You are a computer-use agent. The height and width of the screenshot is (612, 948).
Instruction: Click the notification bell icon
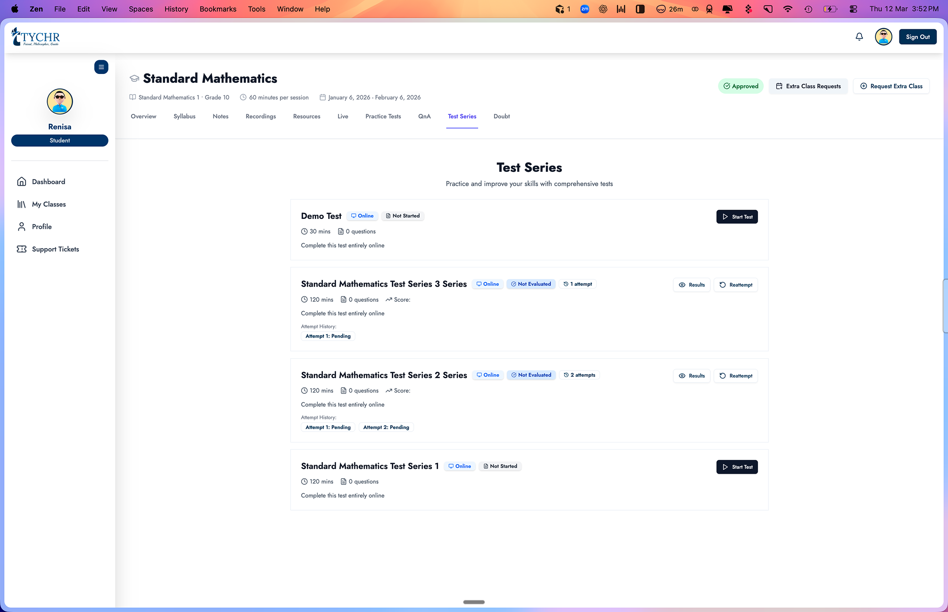[859, 37]
